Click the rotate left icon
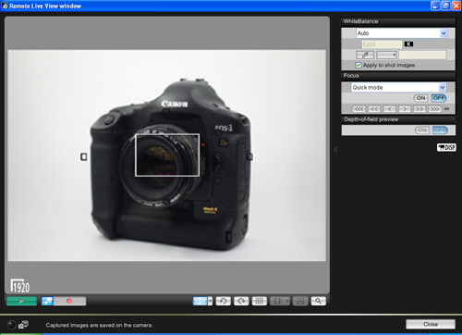This screenshot has width=462, height=335. 223,301
